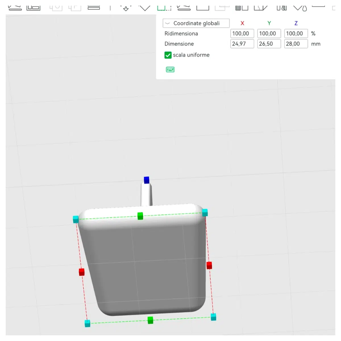Click the X Ridimensiona percentage field
The width and height of the screenshot is (341, 341).
[242, 34]
